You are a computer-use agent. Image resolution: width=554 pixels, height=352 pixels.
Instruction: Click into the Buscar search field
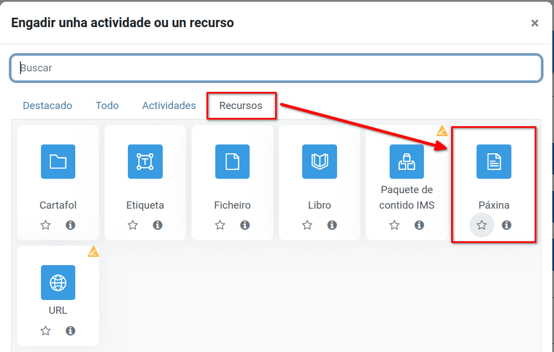tap(276, 68)
